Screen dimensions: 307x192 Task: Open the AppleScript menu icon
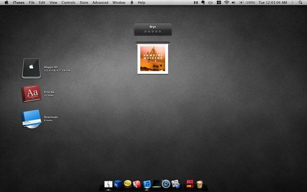coord(132,3)
